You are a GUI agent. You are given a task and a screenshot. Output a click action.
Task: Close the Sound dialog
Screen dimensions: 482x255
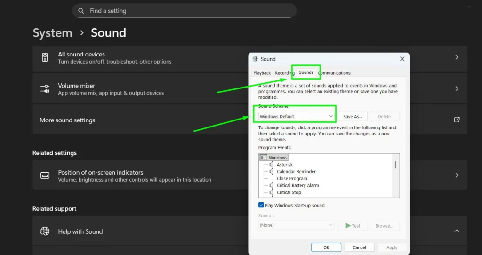402,59
